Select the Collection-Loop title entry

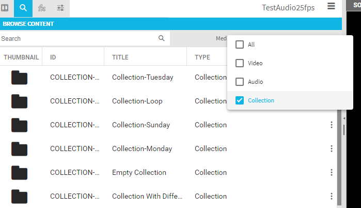point(137,101)
